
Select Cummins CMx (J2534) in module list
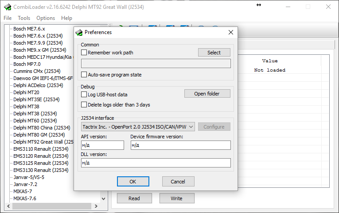pos(37,71)
